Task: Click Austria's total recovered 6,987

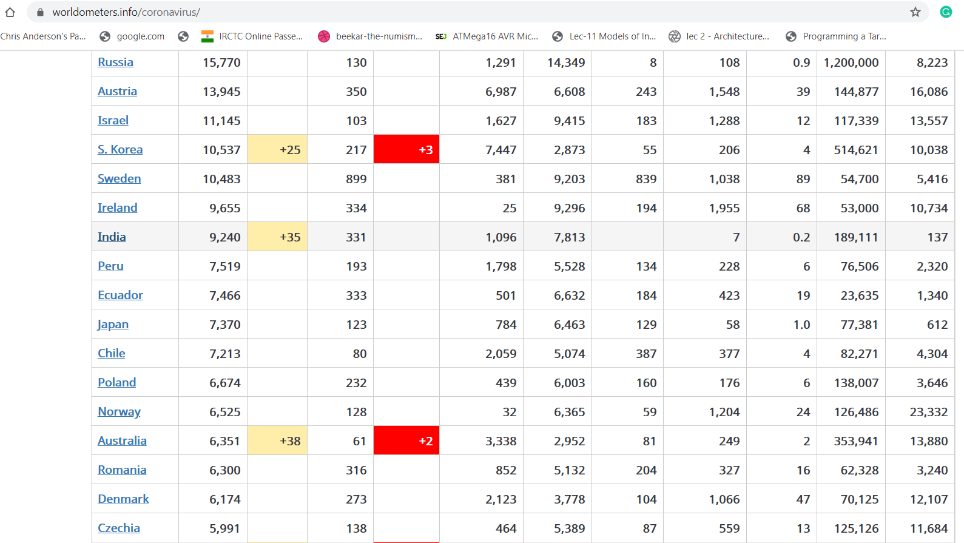Action: pyautogui.click(x=501, y=92)
